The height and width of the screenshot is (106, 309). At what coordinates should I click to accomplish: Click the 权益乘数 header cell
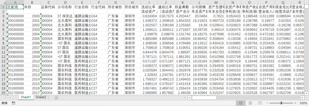click(183, 7)
